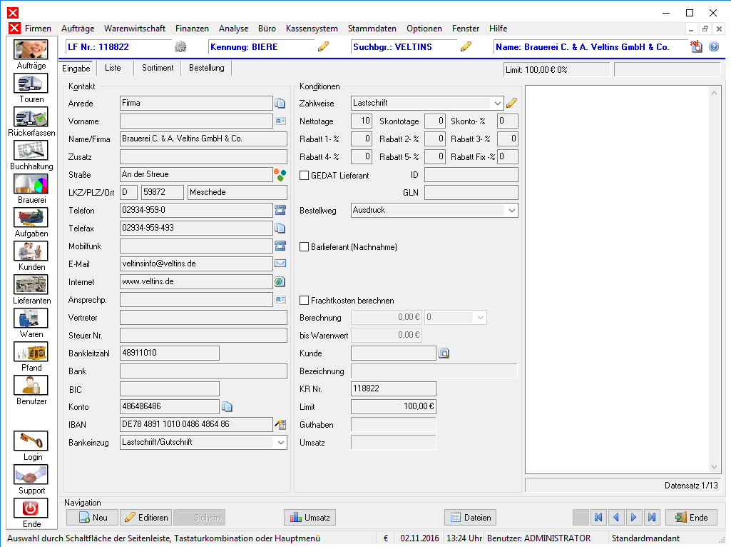Open the Bestellweg dropdown
Image resolution: width=731 pixels, height=547 pixels.
click(512, 211)
